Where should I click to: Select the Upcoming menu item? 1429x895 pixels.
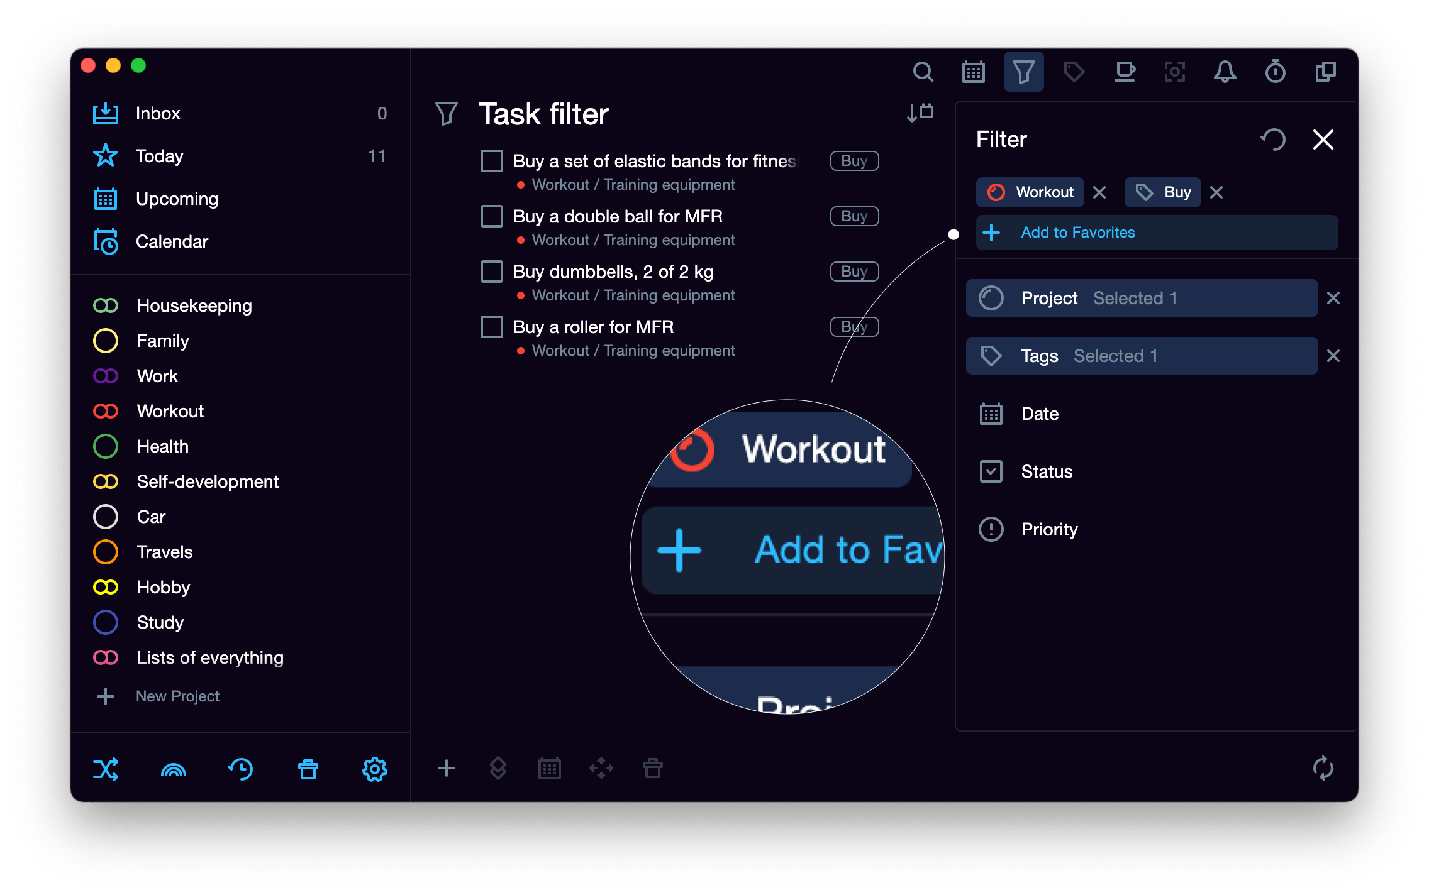177,198
